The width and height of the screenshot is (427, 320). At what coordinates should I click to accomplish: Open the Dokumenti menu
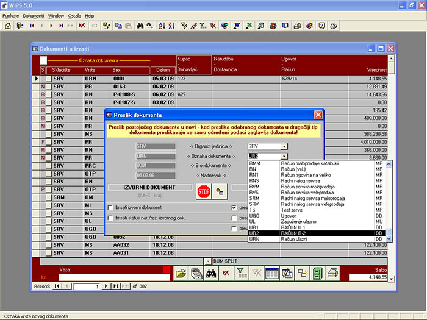point(33,16)
